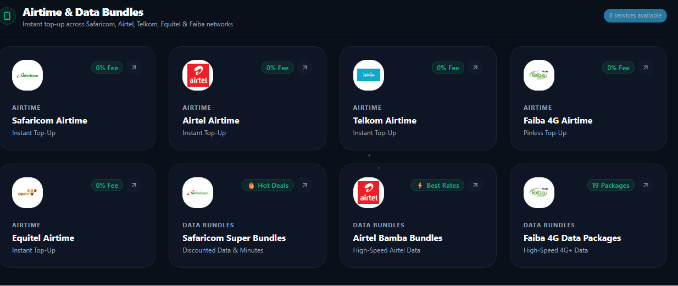Select the Airtel Airtime title
The height and width of the screenshot is (286, 678).
tap(211, 120)
